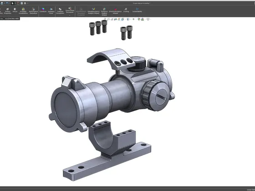Screen dimensions: 255x191
Task: Click the Sensor tool icon
Action: point(15,10)
